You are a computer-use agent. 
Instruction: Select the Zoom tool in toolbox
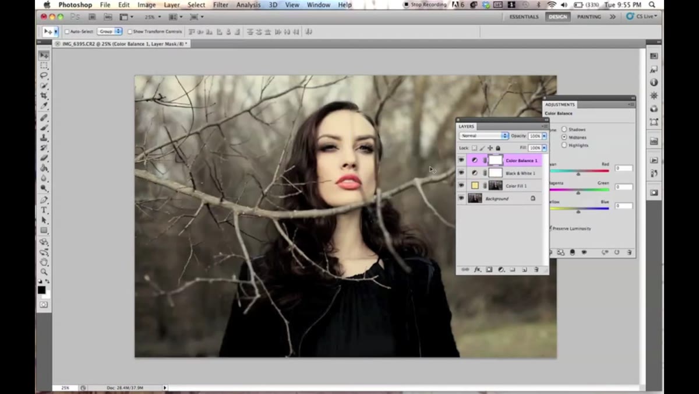[44, 272]
